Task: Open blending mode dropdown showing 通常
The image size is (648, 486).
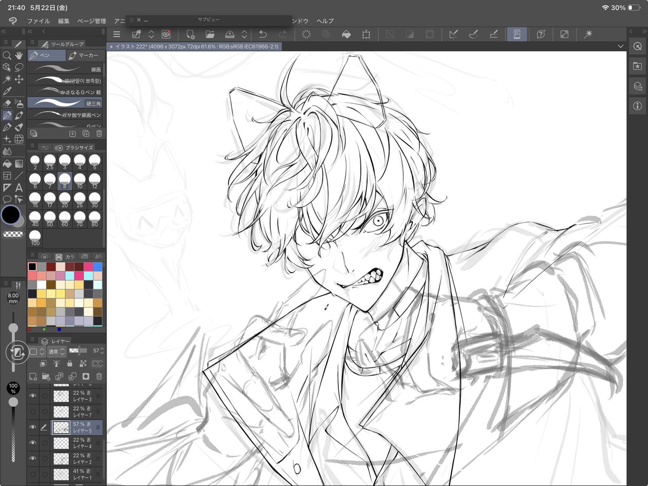Action: (x=57, y=351)
